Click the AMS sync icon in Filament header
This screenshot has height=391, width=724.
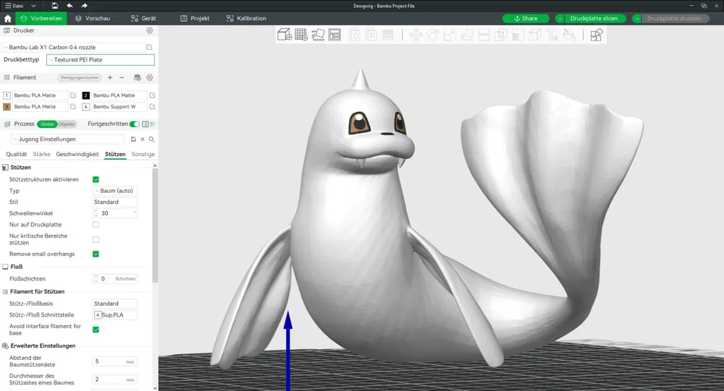coord(137,77)
